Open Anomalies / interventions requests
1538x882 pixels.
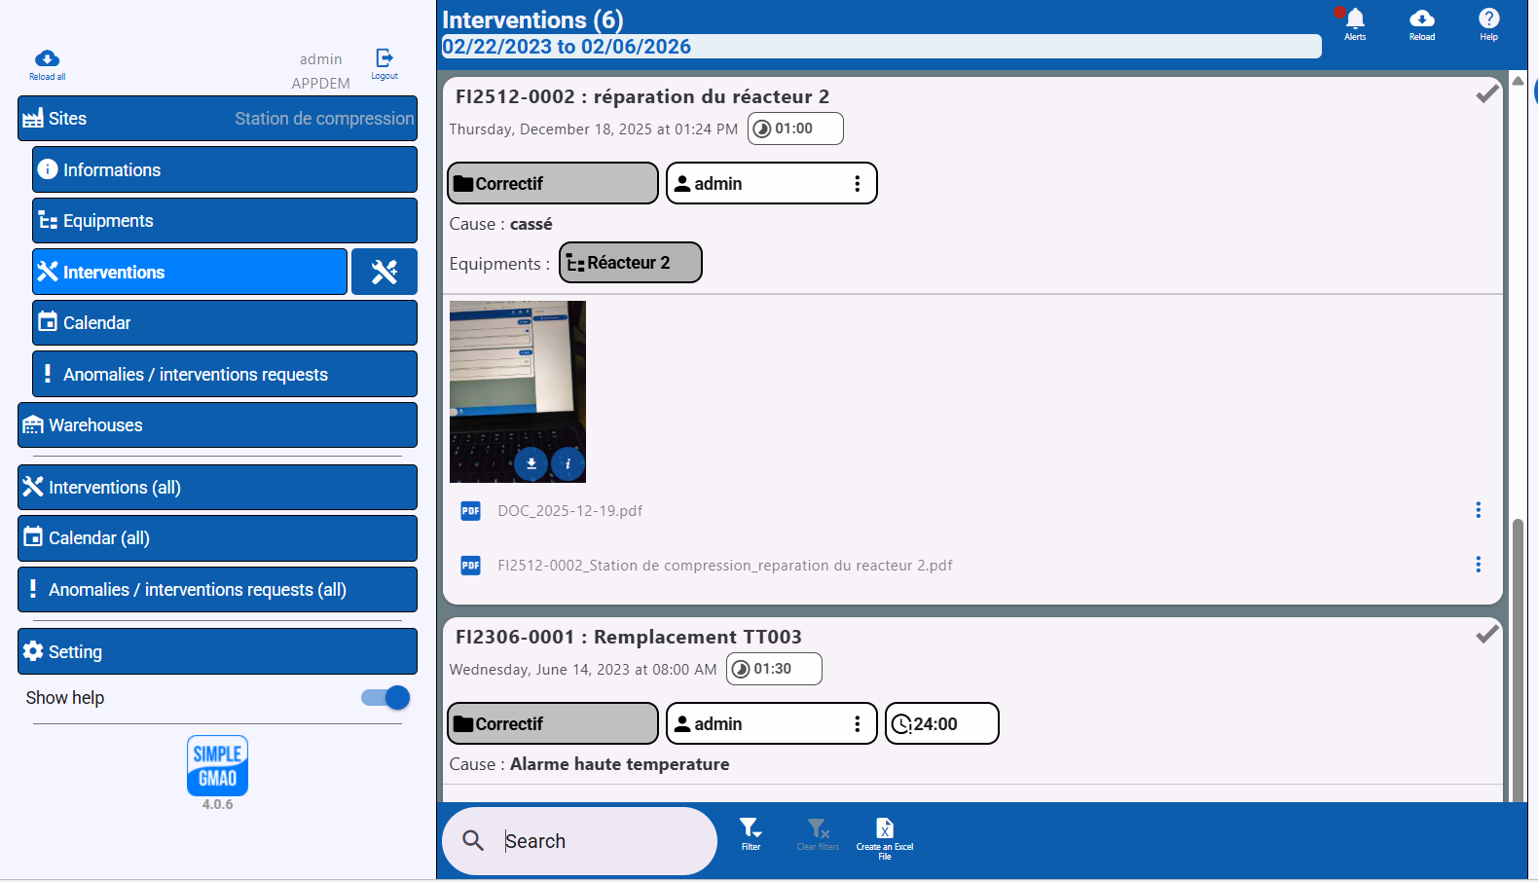click(x=225, y=374)
